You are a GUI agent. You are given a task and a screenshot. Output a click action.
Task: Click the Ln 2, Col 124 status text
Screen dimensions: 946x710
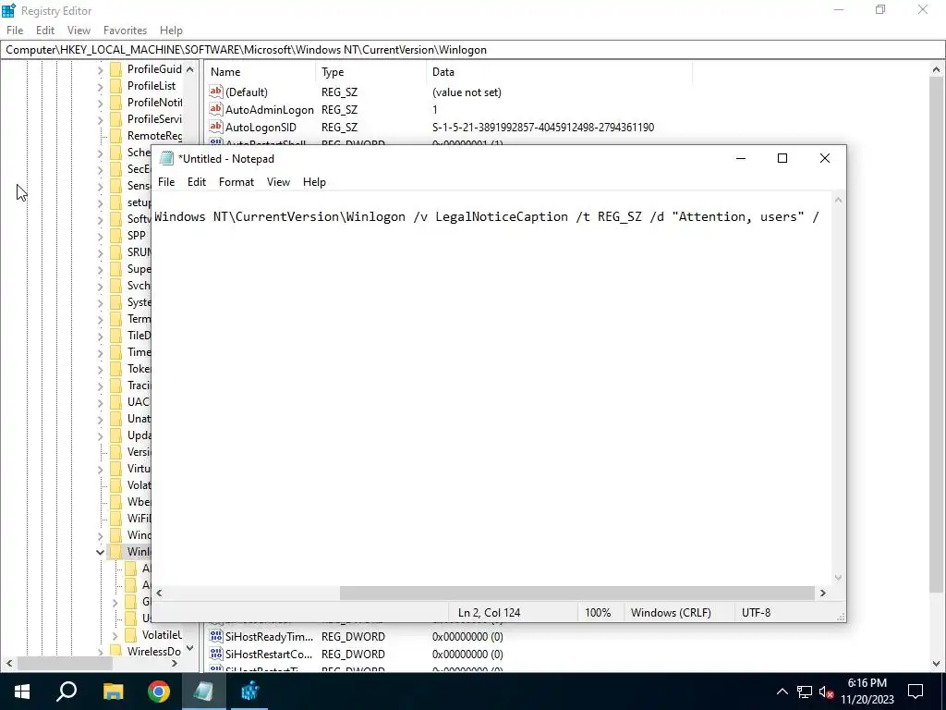(x=490, y=612)
